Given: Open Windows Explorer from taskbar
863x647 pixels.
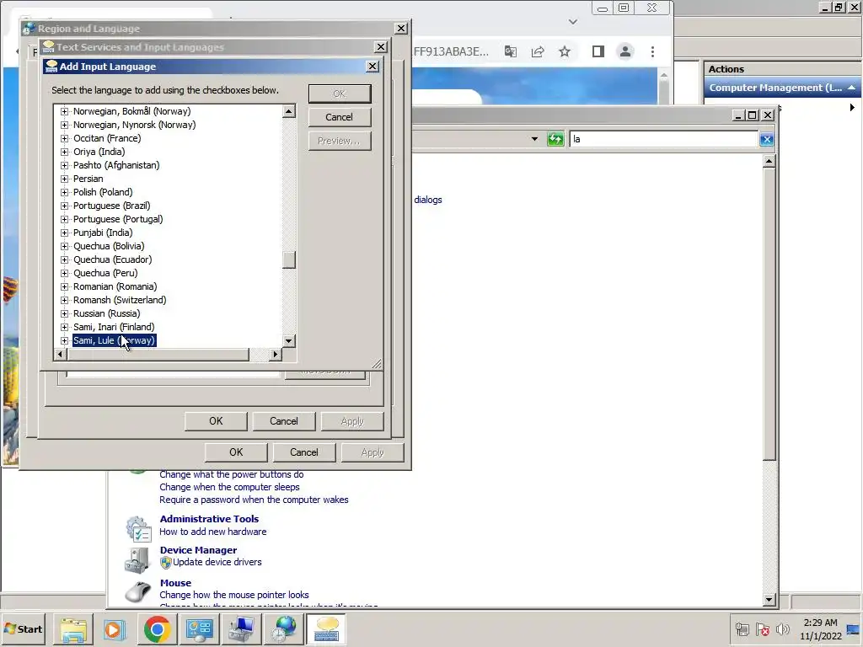Looking at the screenshot, I should tap(73, 628).
